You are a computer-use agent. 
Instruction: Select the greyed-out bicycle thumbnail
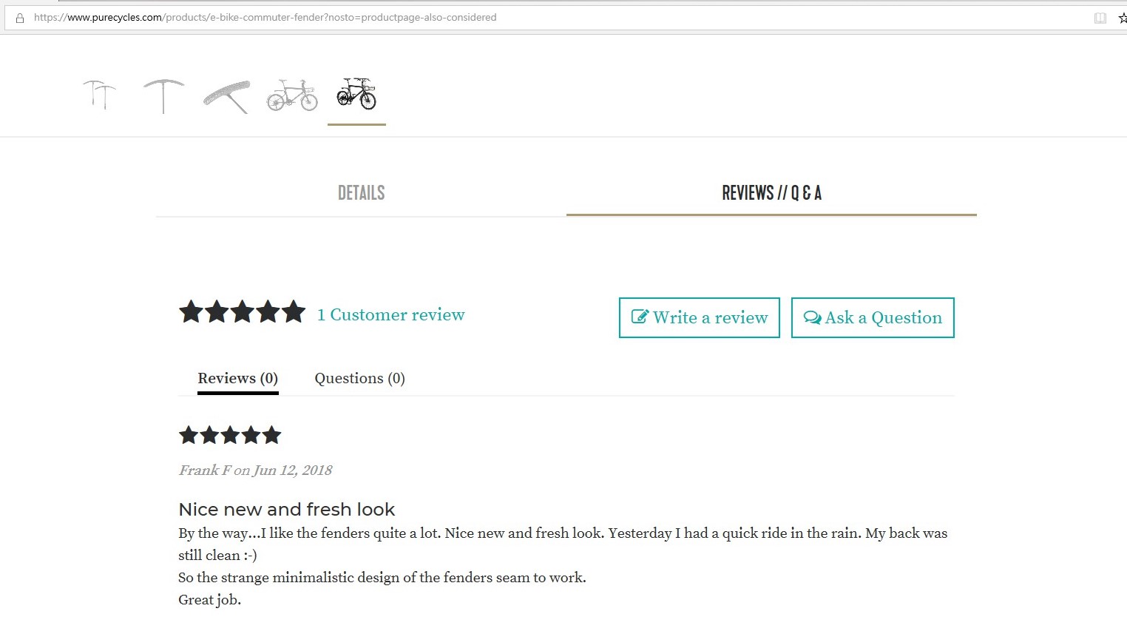point(292,95)
